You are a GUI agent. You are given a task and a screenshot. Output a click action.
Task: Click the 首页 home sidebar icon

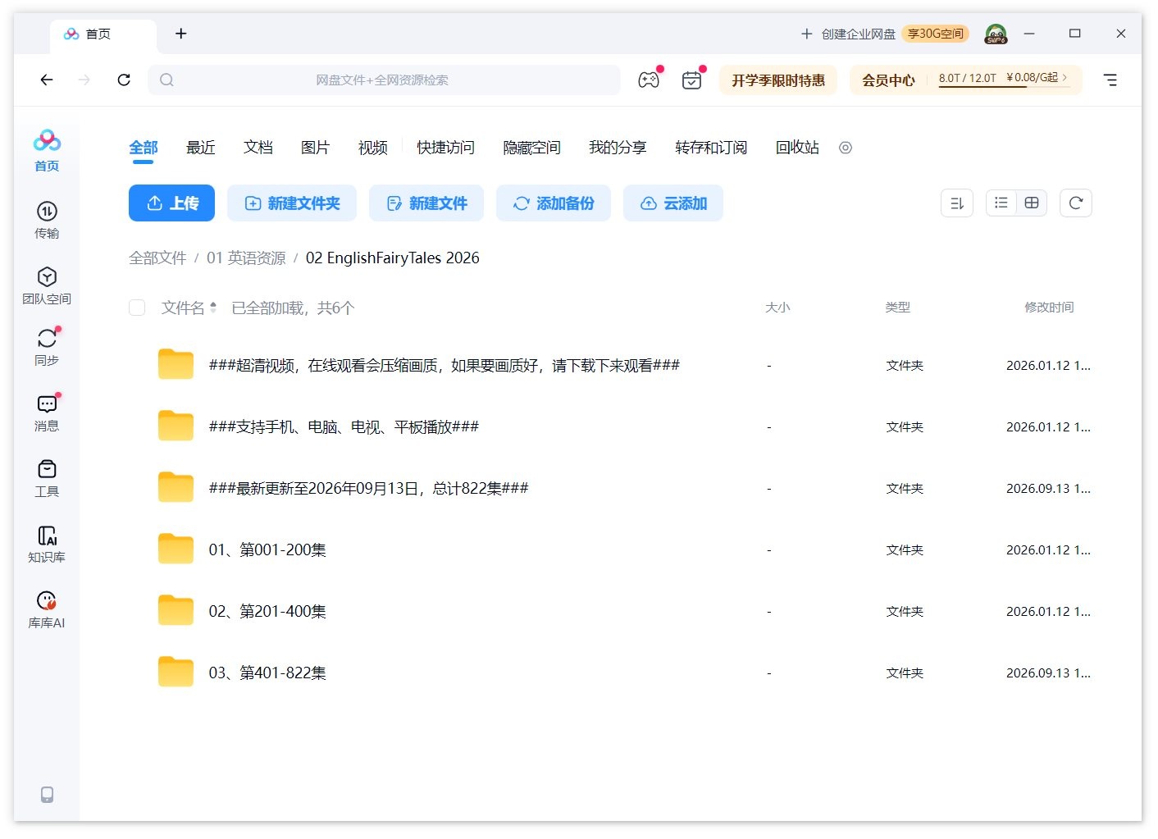(47, 151)
